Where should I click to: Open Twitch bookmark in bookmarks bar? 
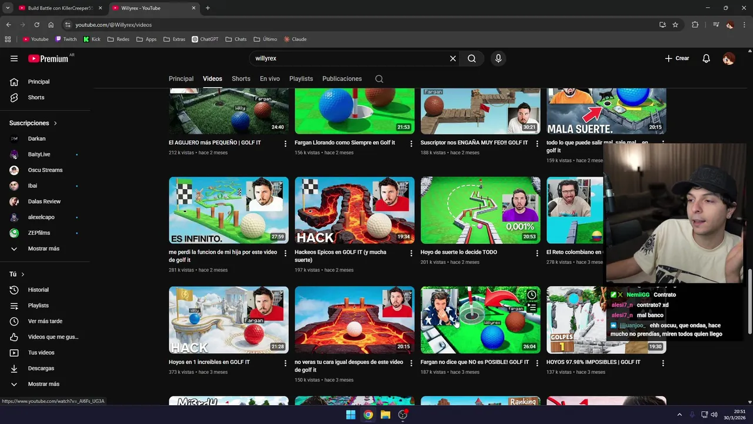point(66,39)
